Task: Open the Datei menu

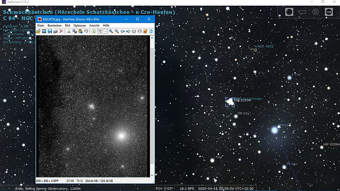Action: coord(41,25)
